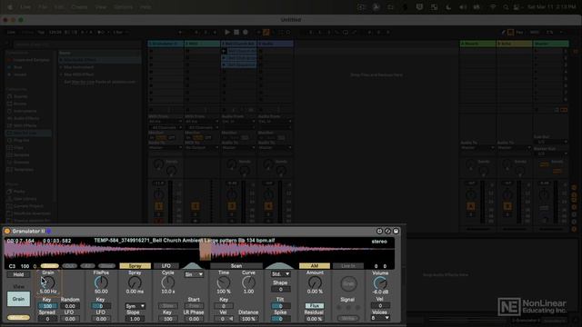Toggle the LFO section button
The image size is (582, 327).
pyautogui.click(x=166, y=266)
